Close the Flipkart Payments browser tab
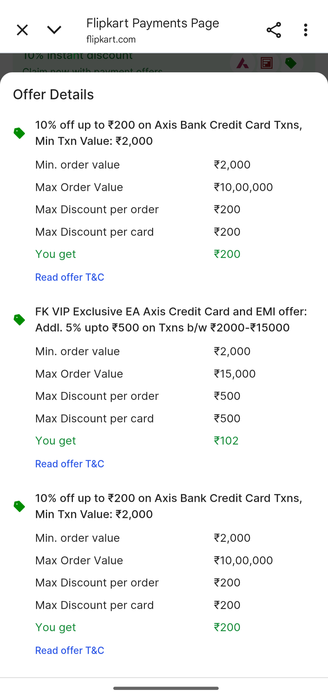This screenshot has height=696, width=328. 22,30
